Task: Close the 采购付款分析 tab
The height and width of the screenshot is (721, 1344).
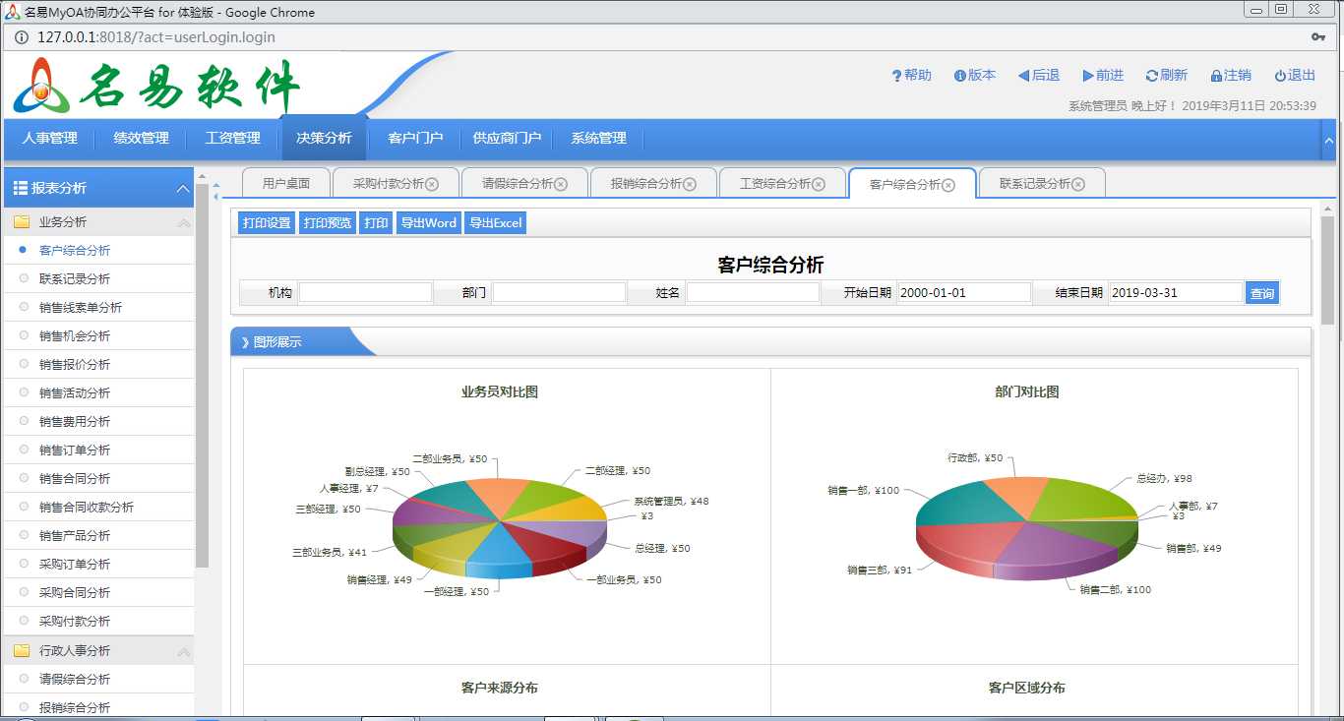Action: pyautogui.click(x=432, y=184)
